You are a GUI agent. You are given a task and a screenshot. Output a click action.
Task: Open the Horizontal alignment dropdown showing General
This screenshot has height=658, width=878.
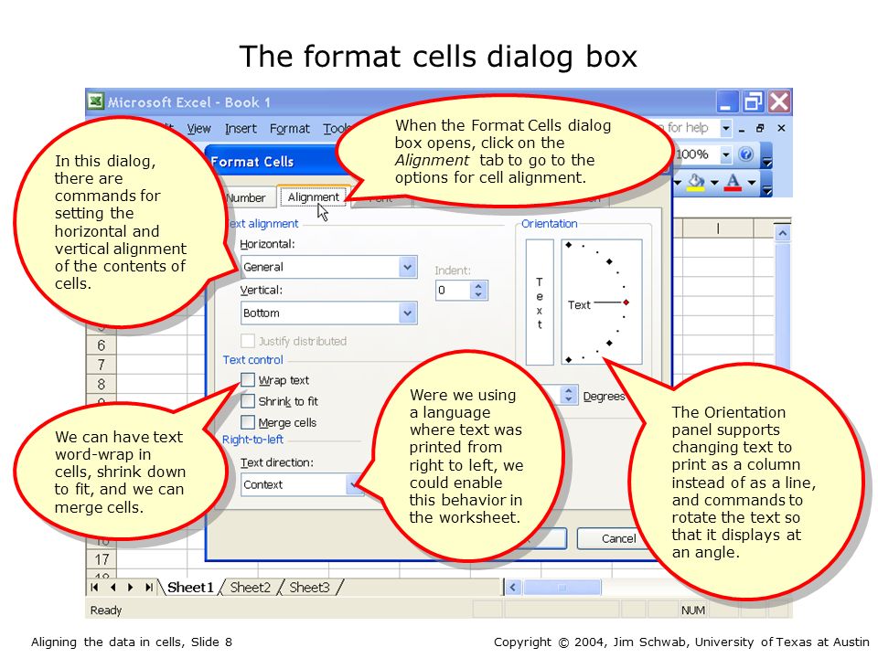tap(329, 267)
